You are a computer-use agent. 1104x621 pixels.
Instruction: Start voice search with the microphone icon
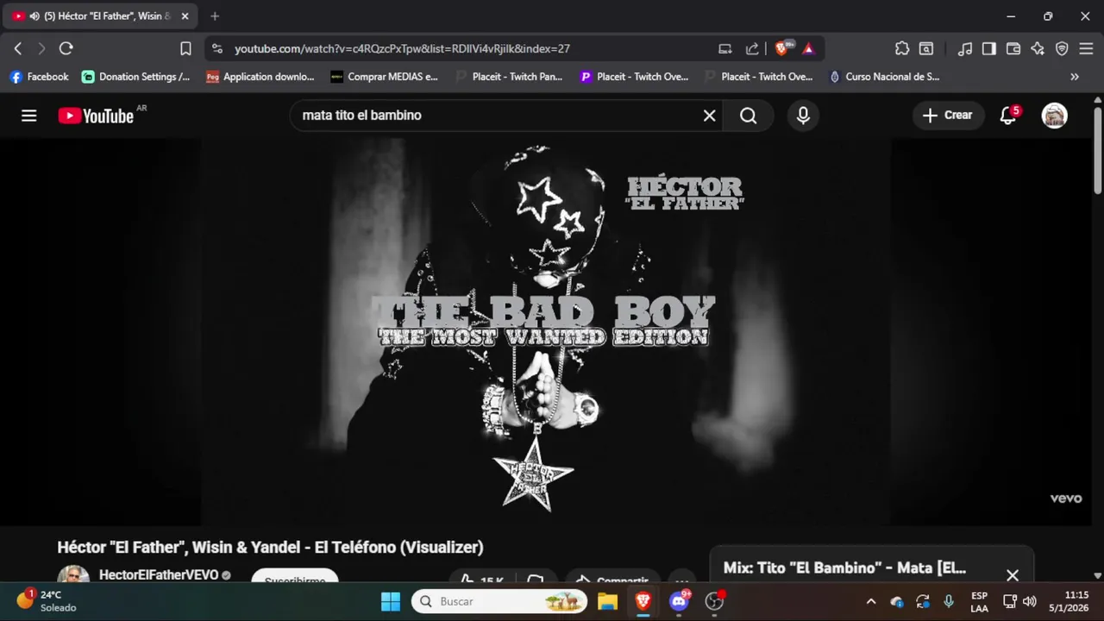(x=803, y=116)
